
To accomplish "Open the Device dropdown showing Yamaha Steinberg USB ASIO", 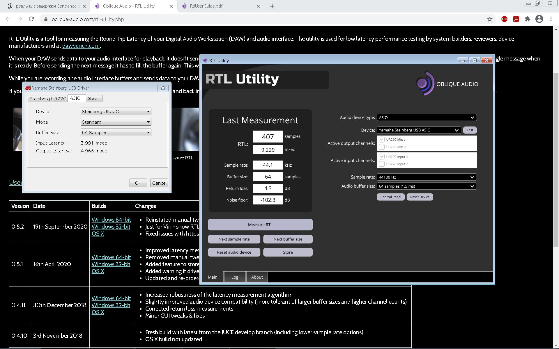I will [419, 130].
